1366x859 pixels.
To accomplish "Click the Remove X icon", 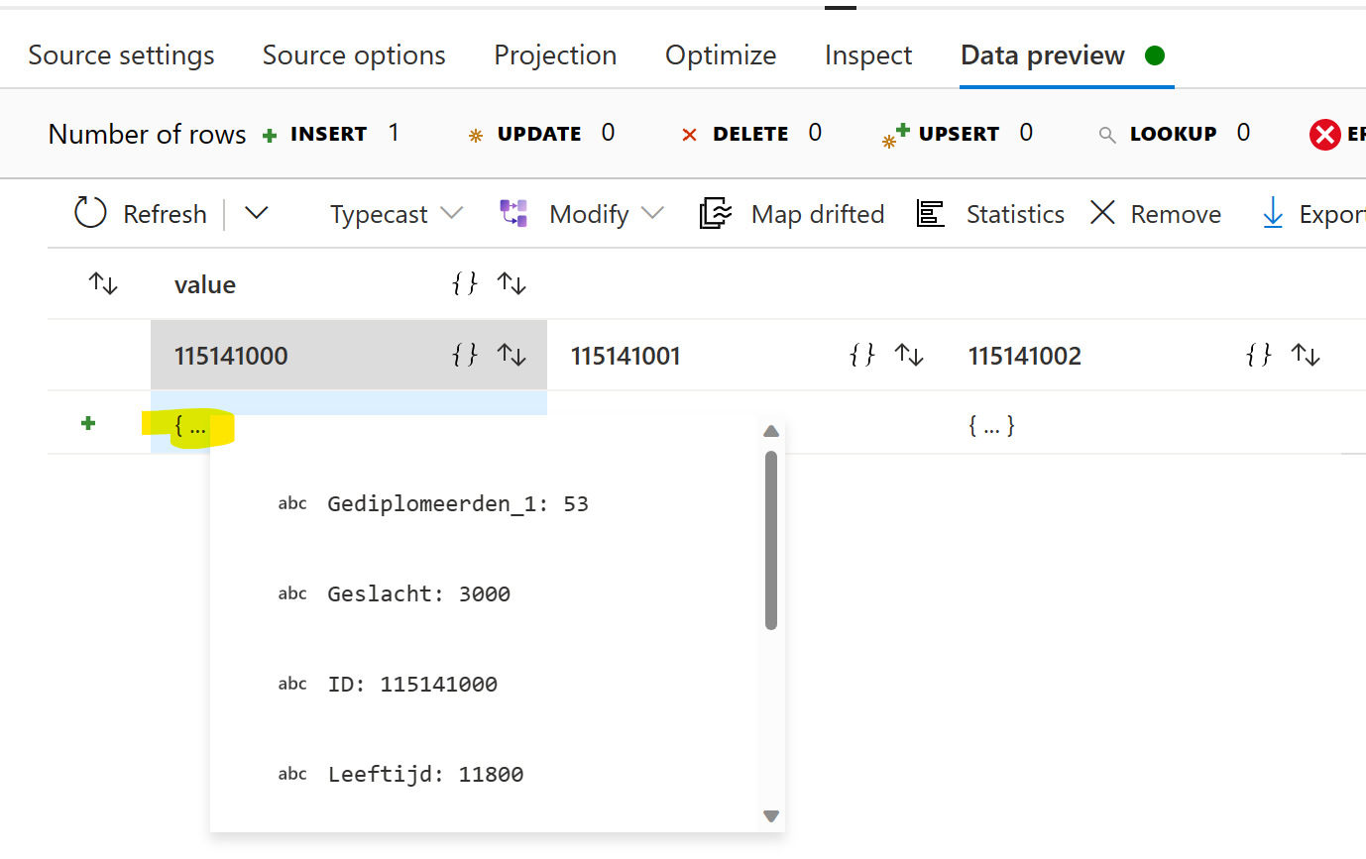I will tap(1102, 213).
